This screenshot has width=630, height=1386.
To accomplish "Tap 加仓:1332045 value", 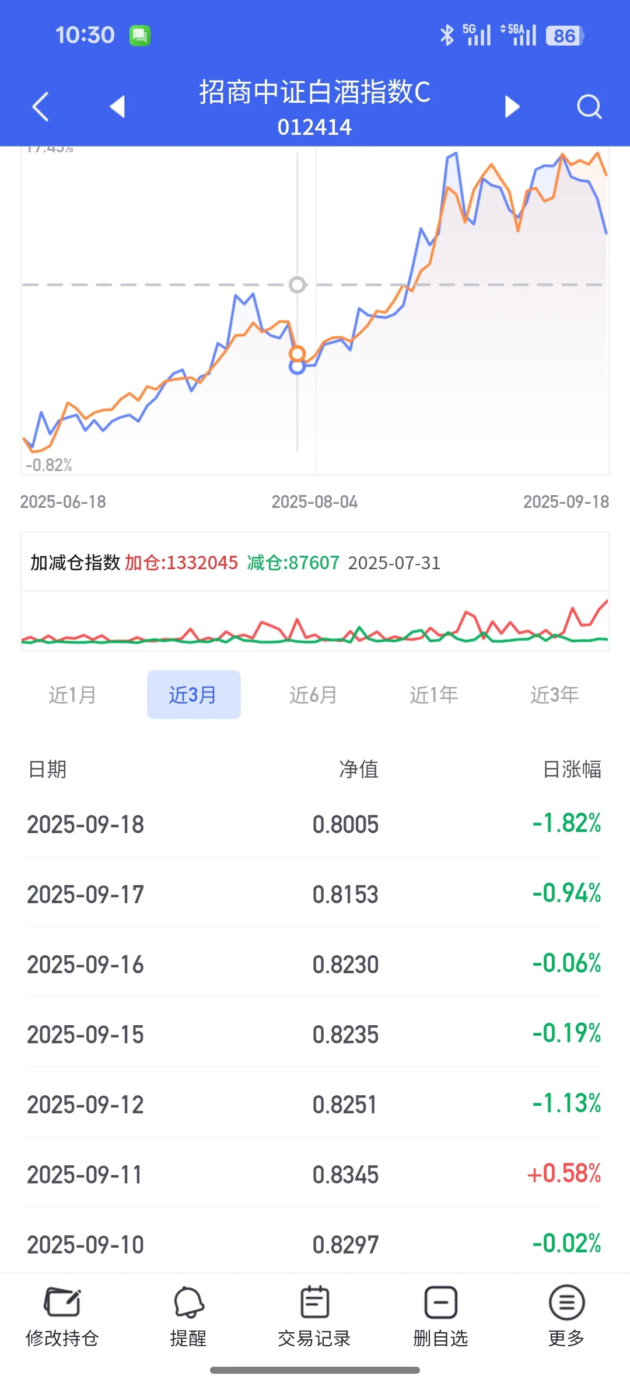I will tap(181, 563).
